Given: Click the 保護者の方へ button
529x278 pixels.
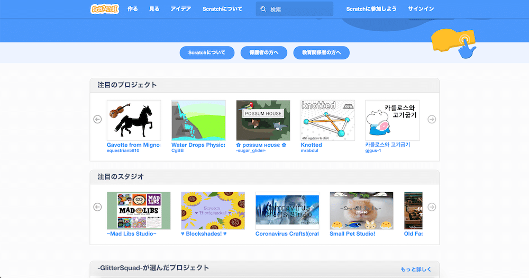Looking at the screenshot, I should [264, 53].
